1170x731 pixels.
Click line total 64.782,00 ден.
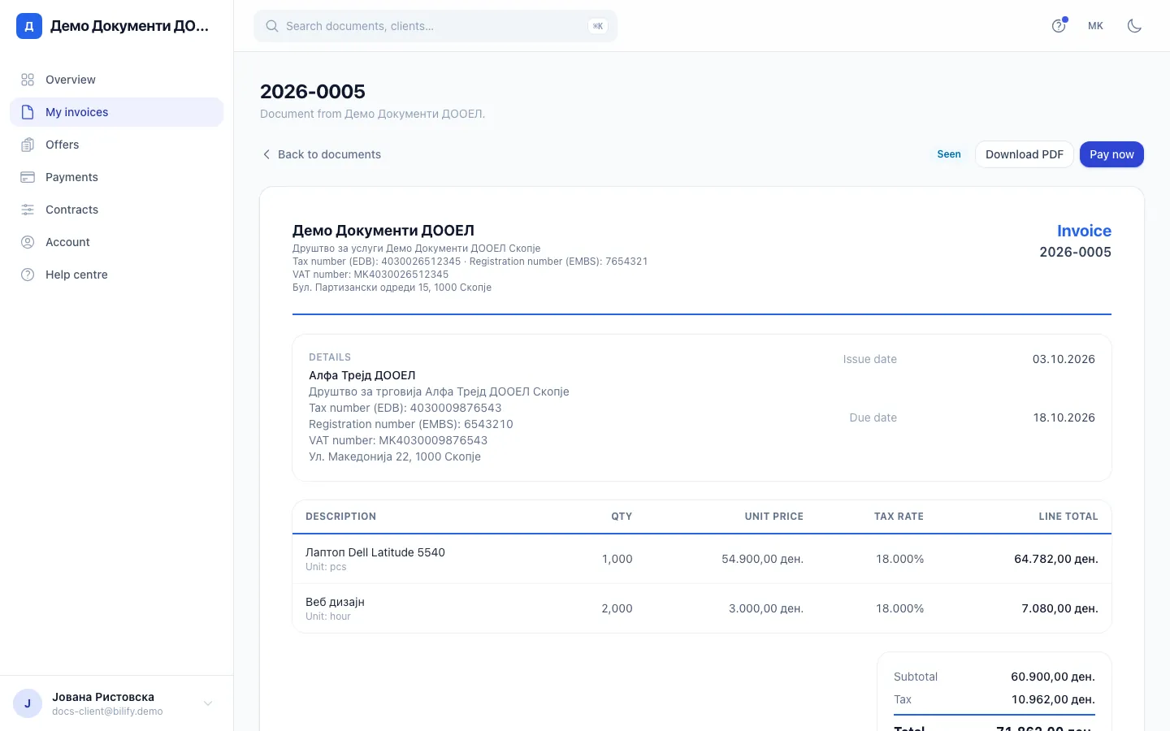(x=1056, y=559)
